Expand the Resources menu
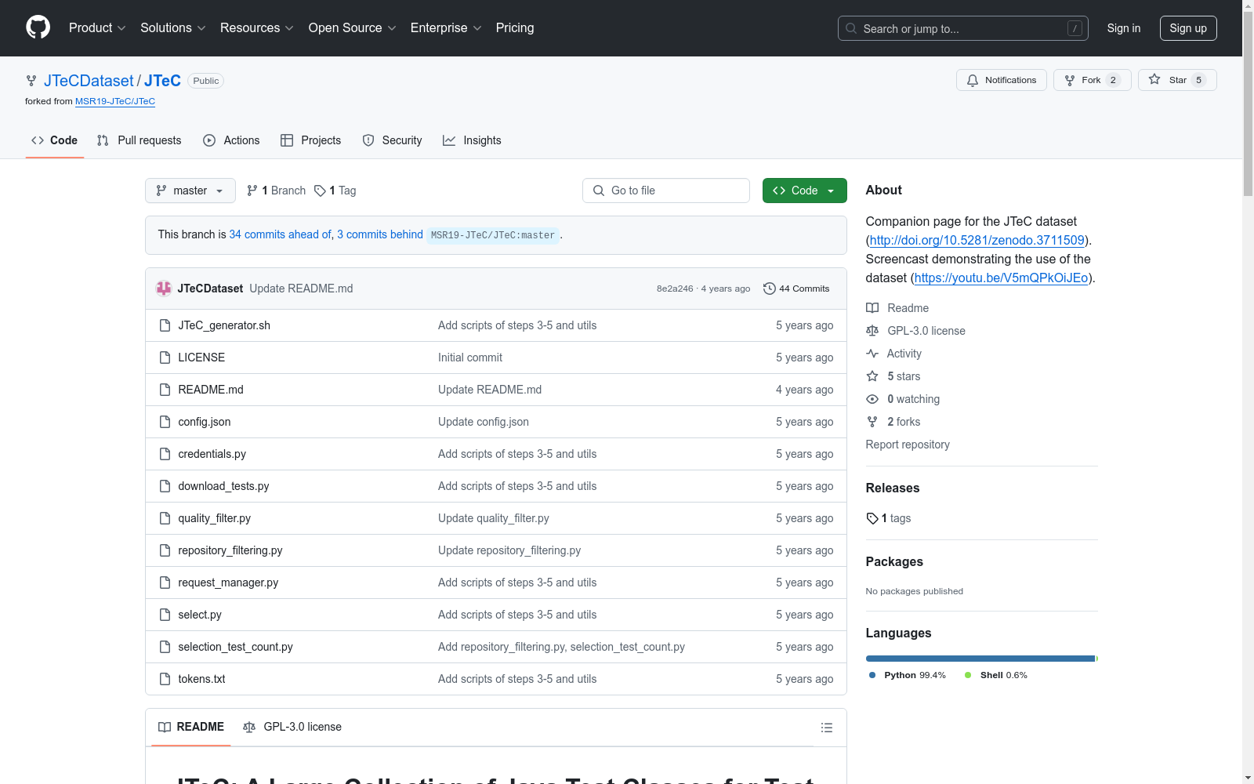The height and width of the screenshot is (784, 1254). (x=257, y=28)
